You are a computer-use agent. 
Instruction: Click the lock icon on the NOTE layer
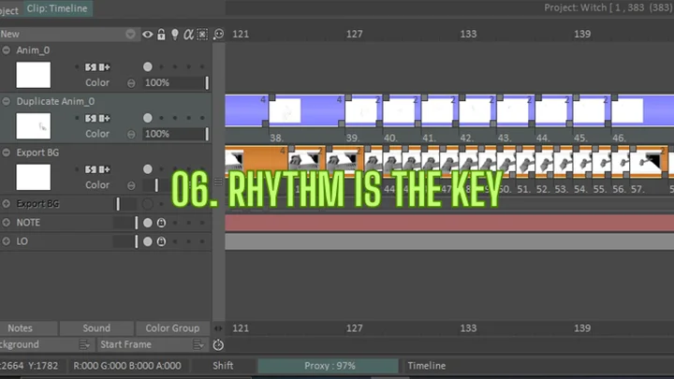(160, 223)
